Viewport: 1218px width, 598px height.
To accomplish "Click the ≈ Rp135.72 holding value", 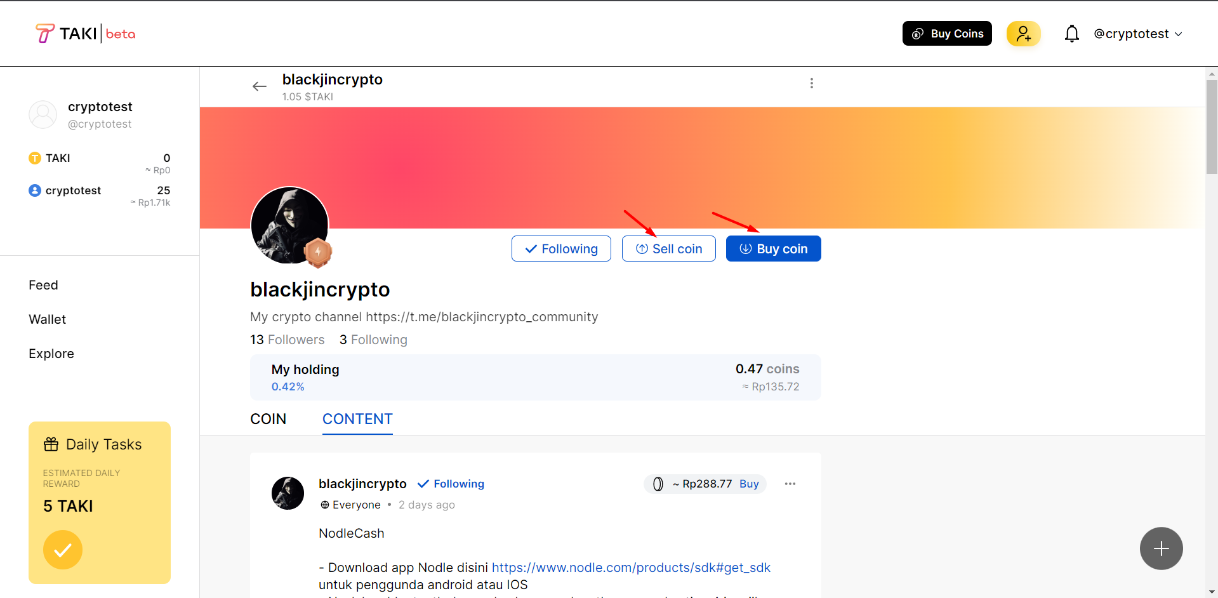I will (771, 387).
